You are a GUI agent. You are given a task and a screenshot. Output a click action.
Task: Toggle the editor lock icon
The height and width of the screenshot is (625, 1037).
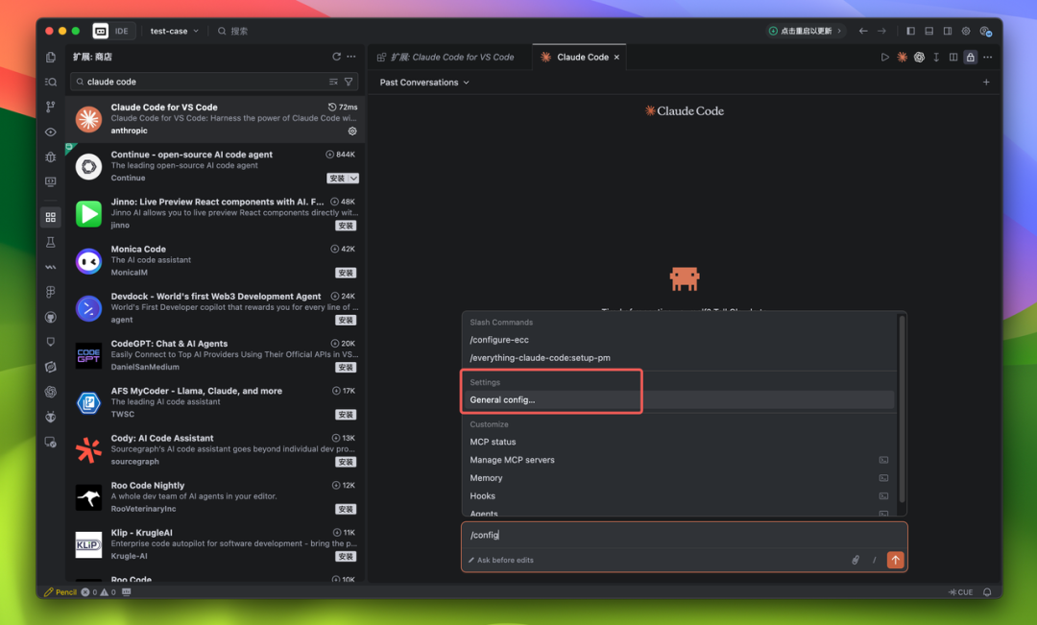pos(970,58)
